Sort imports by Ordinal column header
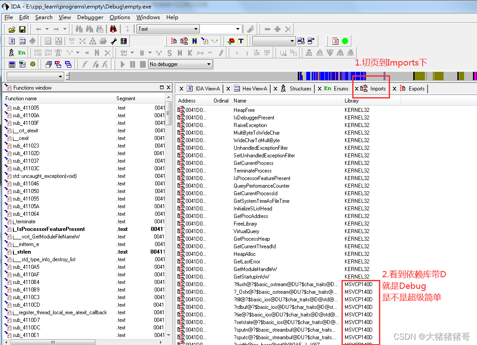Viewport: 477px width, 345px height. [x=220, y=101]
